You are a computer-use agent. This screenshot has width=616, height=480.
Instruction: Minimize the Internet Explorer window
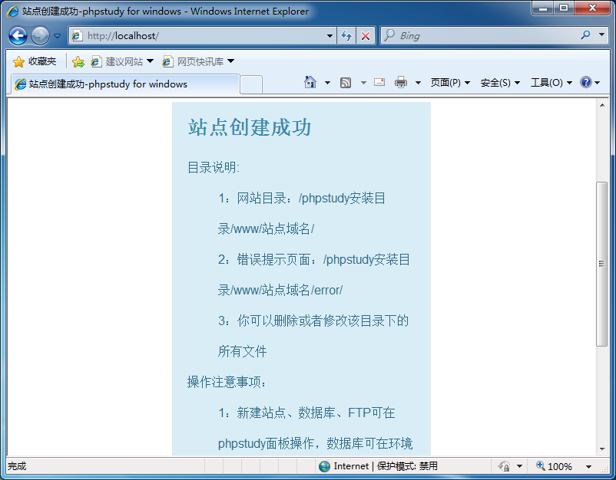pos(543,8)
